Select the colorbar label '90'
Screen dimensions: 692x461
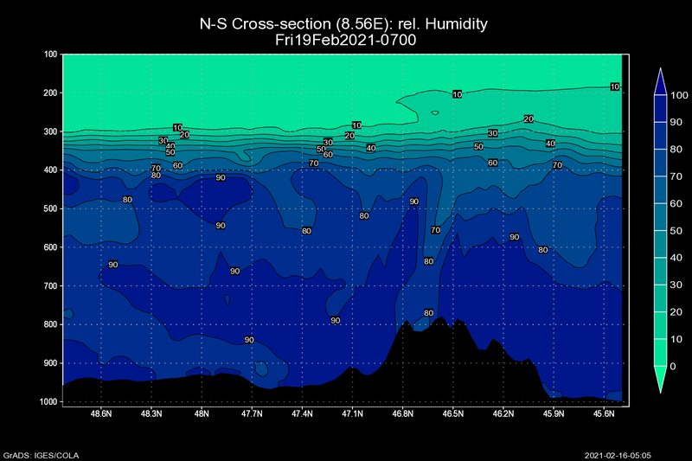coord(676,122)
